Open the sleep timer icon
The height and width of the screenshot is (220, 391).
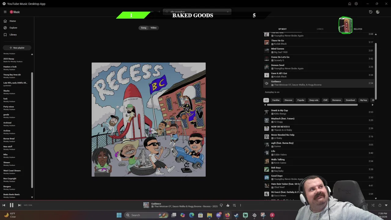(x=380, y=205)
